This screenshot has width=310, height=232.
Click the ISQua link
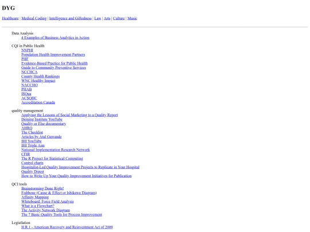(x=26, y=93)
